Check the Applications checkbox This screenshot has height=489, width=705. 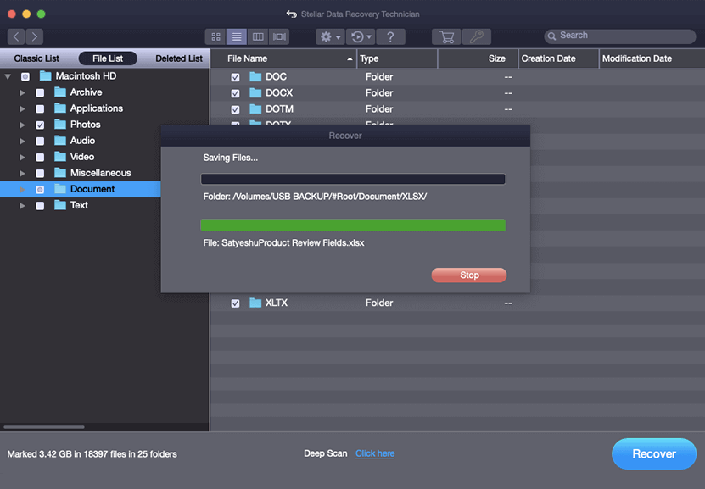(40, 108)
